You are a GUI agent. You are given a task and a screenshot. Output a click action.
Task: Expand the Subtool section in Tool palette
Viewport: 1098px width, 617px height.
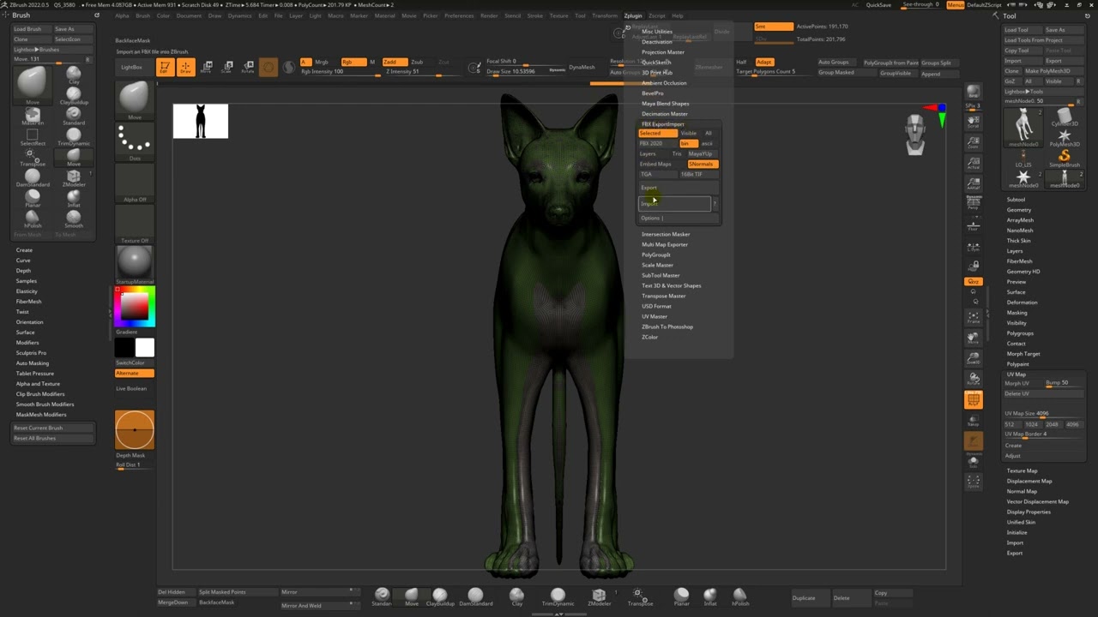1016,200
